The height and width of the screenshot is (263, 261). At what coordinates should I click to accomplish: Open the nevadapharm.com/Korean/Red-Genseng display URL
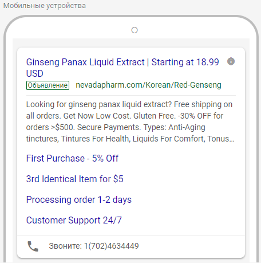click(148, 85)
